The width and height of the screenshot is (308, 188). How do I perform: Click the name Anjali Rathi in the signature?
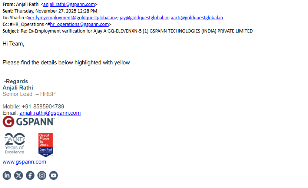[x=18, y=88]
